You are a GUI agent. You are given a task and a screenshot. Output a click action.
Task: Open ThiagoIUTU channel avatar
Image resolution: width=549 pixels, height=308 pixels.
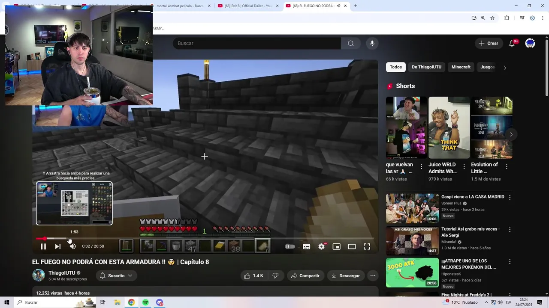point(39,275)
